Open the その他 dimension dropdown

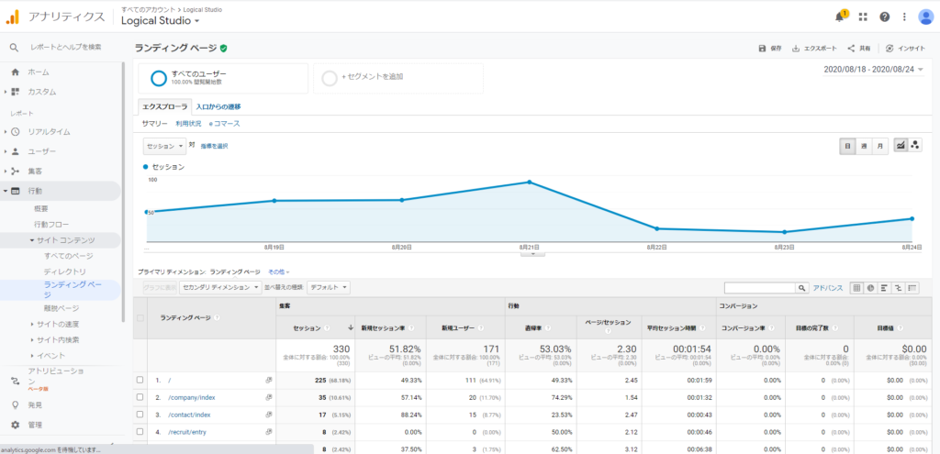(x=279, y=271)
